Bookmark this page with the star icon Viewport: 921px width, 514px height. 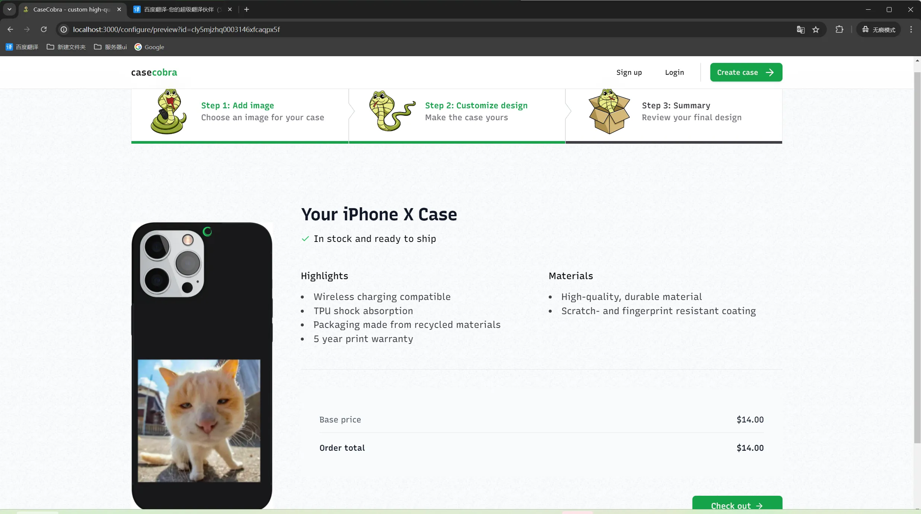tap(816, 29)
